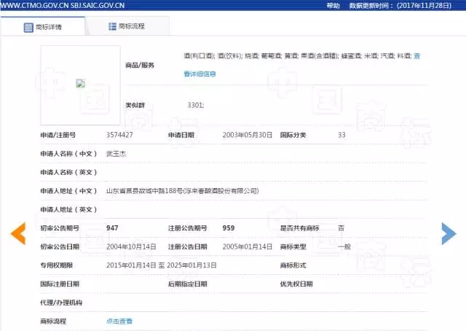Click the 商标流程 tab list icon
The image size is (466, 331).
(111, 26)
